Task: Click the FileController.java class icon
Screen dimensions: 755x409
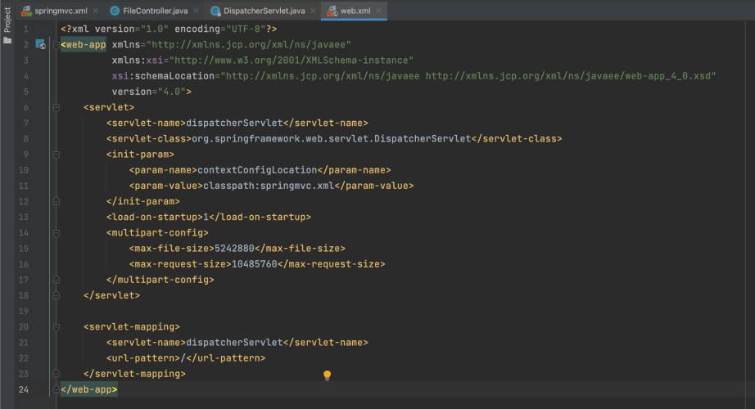Action: click(115, 11)
